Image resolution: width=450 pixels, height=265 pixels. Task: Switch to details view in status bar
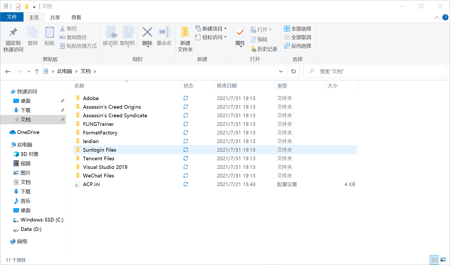coord(434,260)
